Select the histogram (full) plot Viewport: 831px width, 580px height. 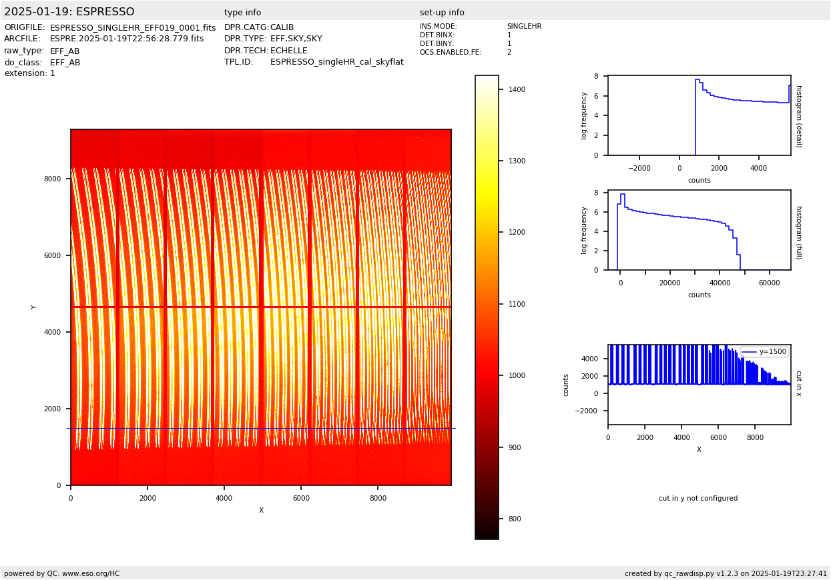(699, 230)
